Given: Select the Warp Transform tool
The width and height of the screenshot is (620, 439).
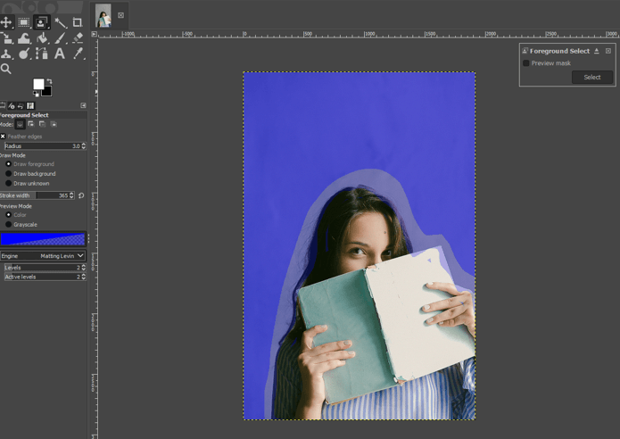Looking at the screenshot, I should (x=24, y=38).
